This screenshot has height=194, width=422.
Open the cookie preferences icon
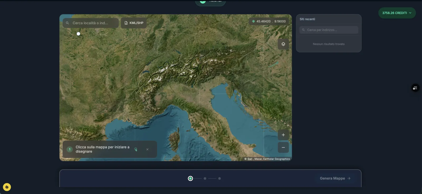click(x=7, y=187)
